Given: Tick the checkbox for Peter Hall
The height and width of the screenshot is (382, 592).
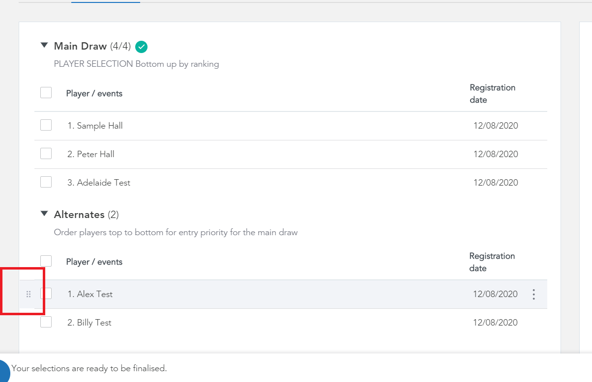Looking at the screenshot, I should tap(46, 153).
